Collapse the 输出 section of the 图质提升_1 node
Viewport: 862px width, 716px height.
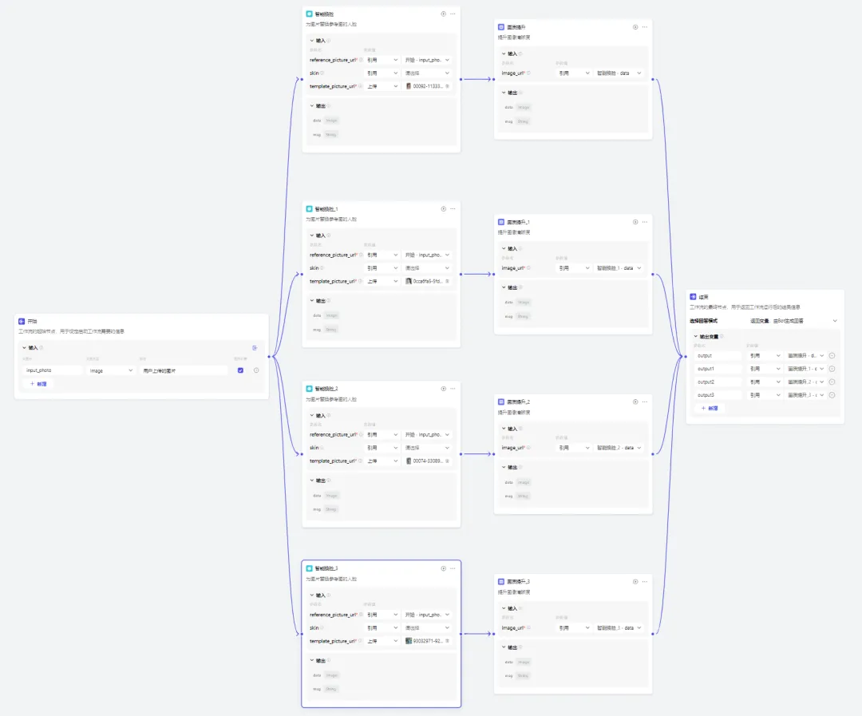click(x=503, y=287)
